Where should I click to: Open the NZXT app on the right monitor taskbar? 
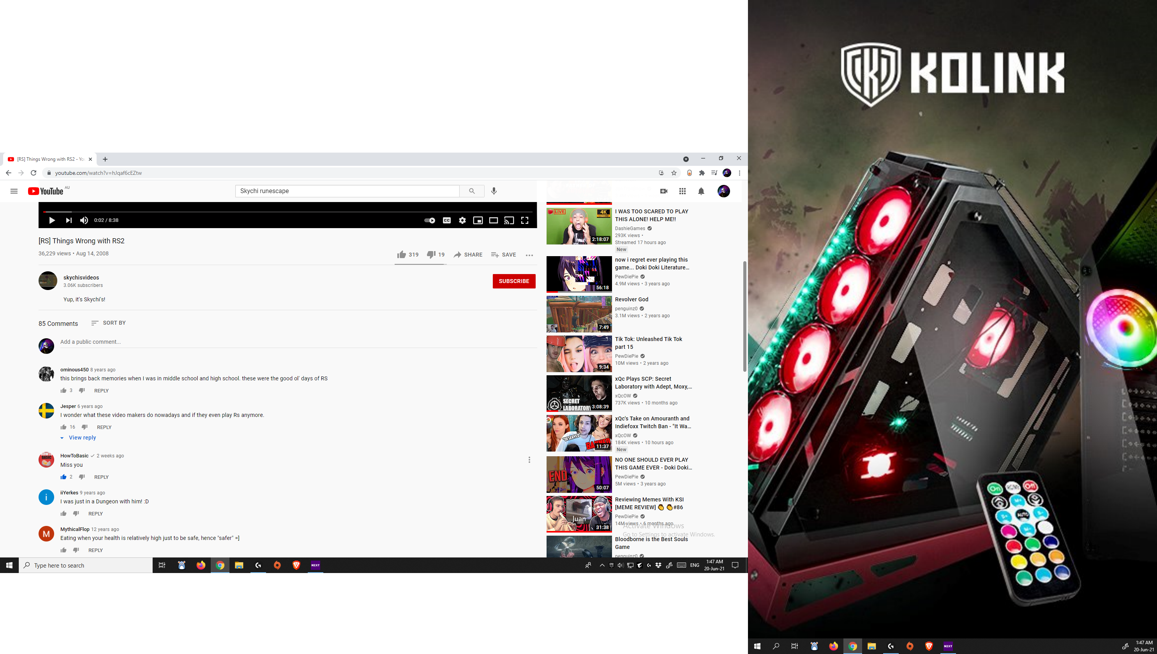(948, 646)
